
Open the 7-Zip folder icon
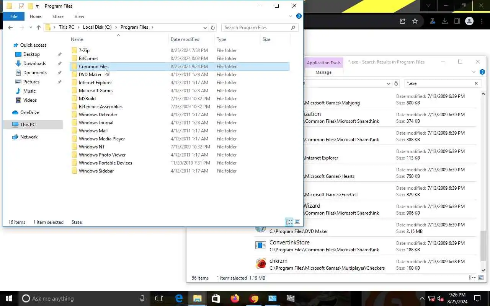click(x=74, y=50)
